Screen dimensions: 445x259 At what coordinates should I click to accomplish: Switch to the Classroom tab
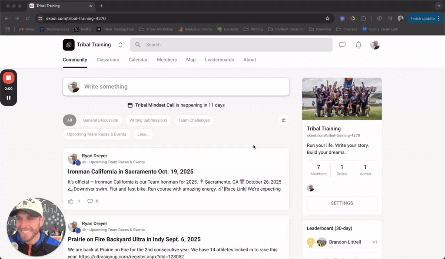click(x=108, y=60)
